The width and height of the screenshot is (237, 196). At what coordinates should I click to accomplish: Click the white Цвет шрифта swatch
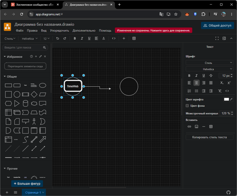tap(226, 99)
